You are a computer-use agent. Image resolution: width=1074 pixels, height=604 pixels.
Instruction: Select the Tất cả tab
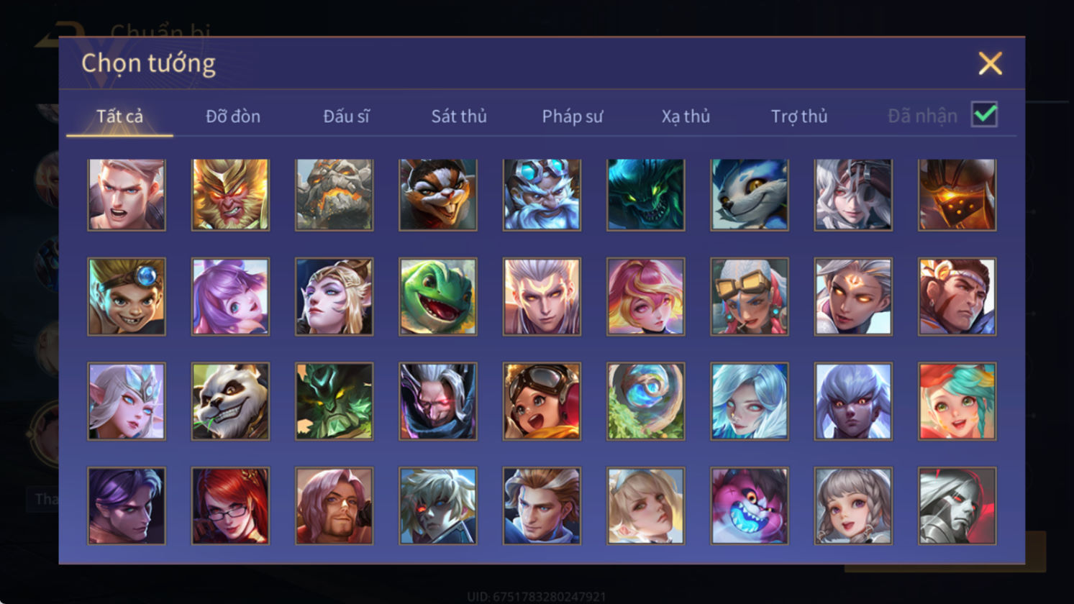(119, 116)
